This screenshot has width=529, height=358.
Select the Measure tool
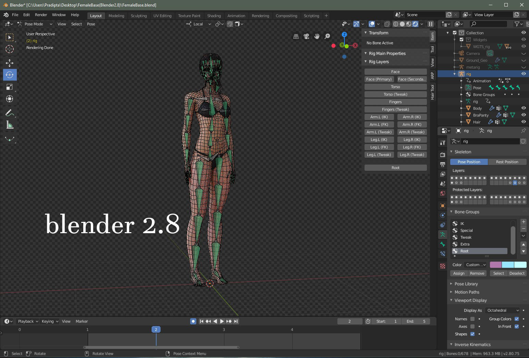tap(10, 125)
